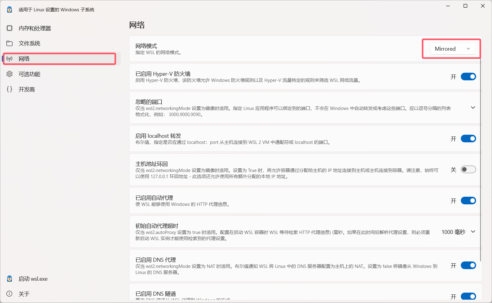Open the 开发商 settings page
The image size is (492, 303).
(x=62, y=89)
